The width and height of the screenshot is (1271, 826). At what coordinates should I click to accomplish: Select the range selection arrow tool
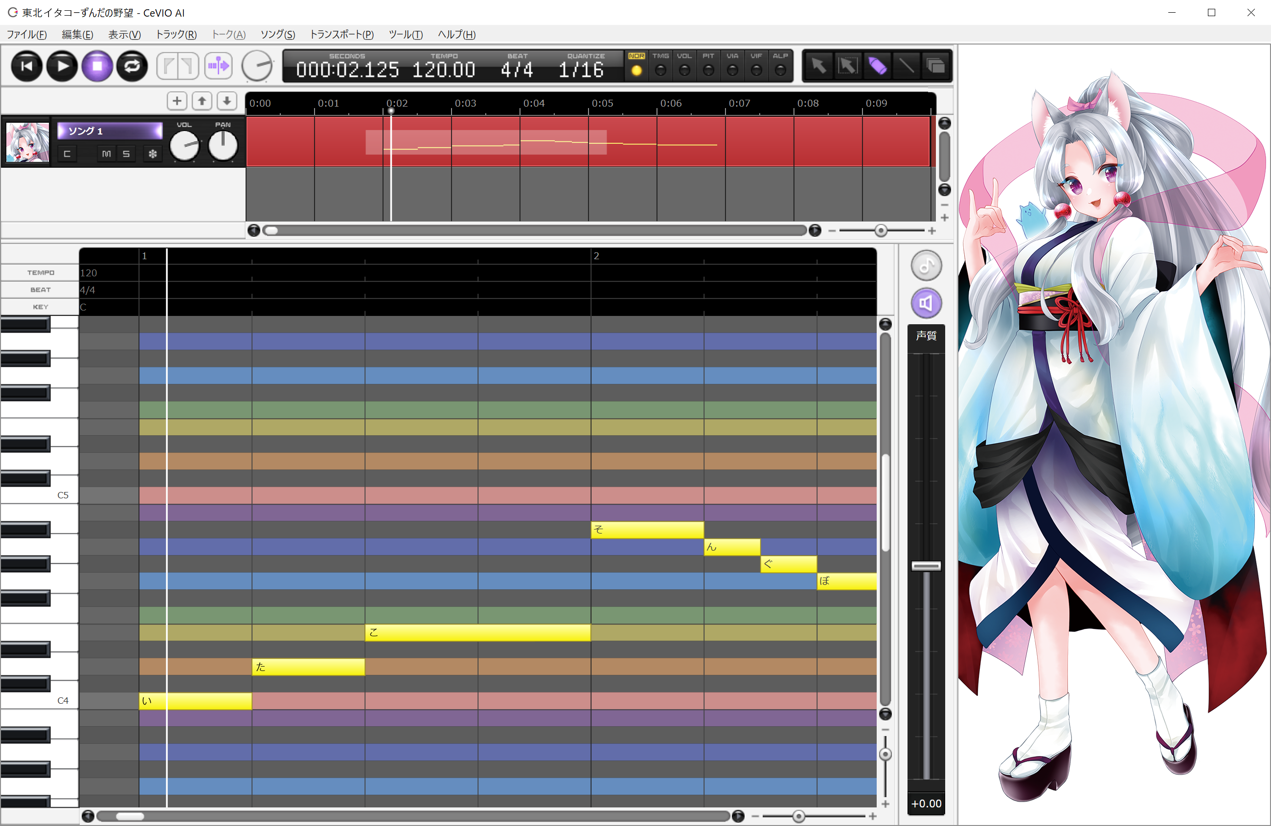(848, 66)
